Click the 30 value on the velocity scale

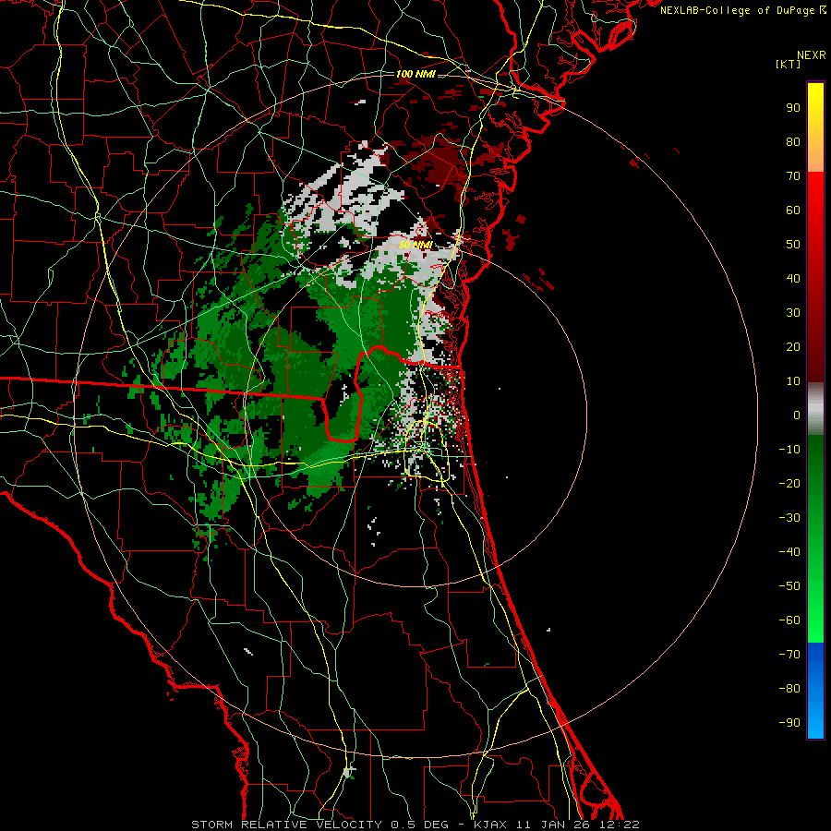(x=793, y=313)
